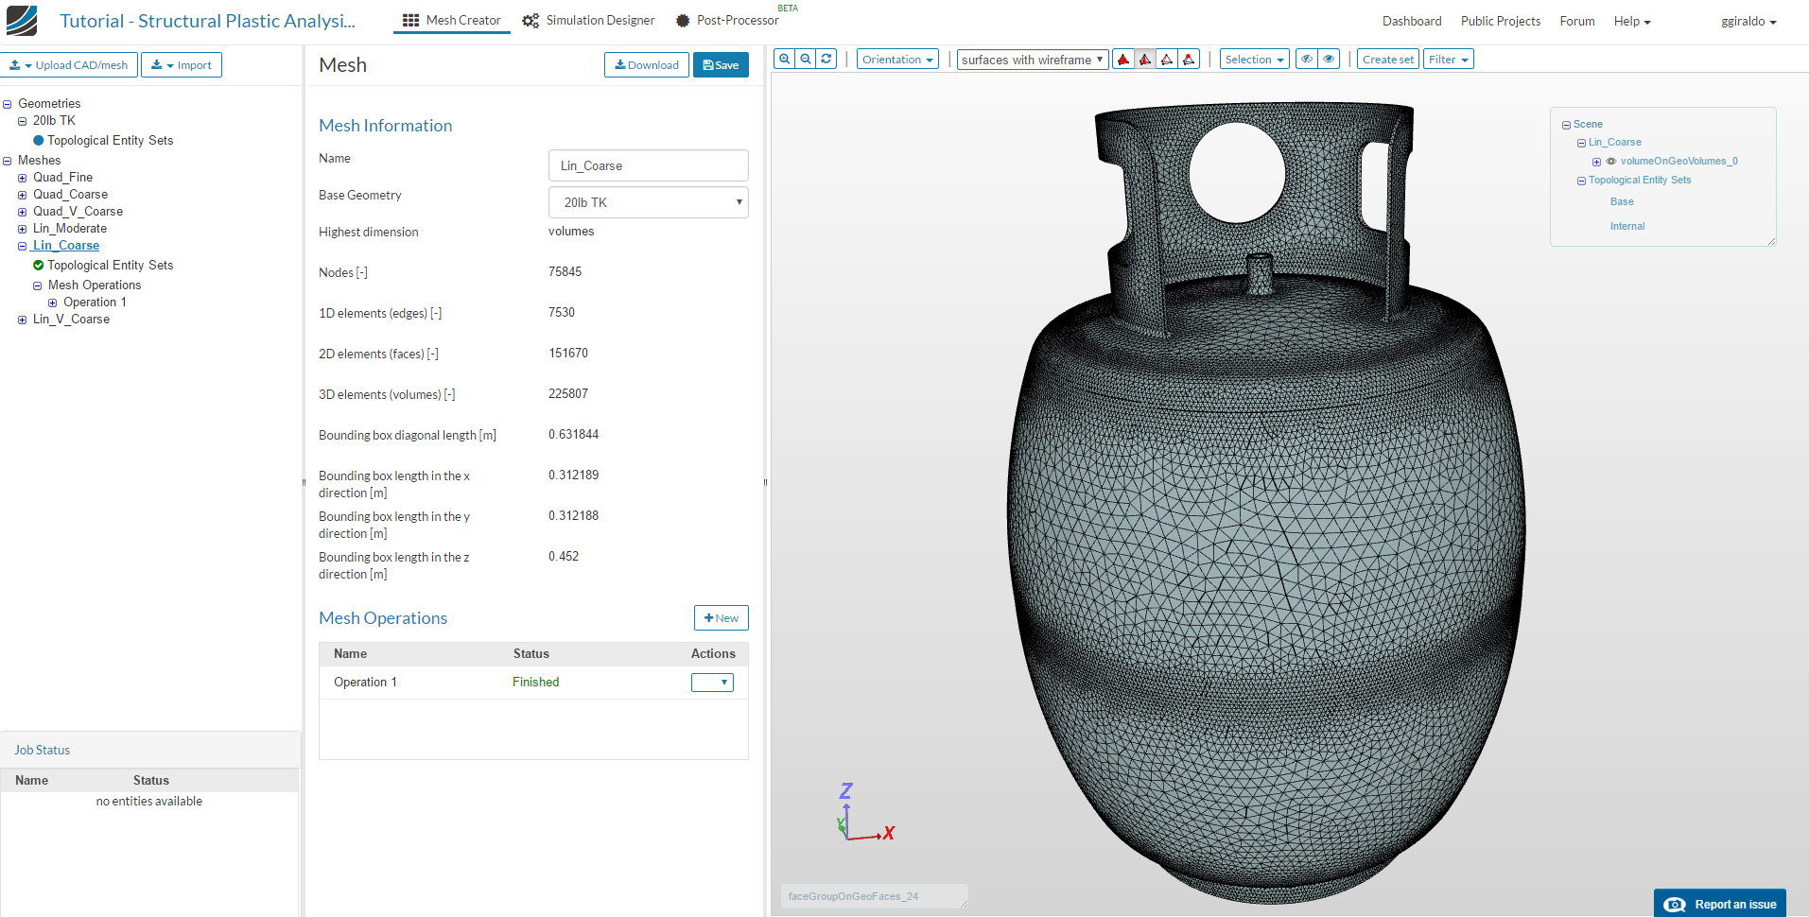Viewport: 1809px width, 917px height.
Task: Click the Report an issue eye icon
Action: tap(1675, 904)
